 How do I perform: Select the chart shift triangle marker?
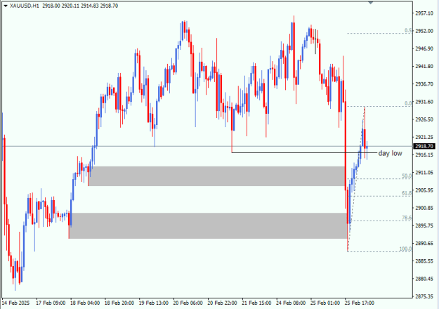click(370, 3)
